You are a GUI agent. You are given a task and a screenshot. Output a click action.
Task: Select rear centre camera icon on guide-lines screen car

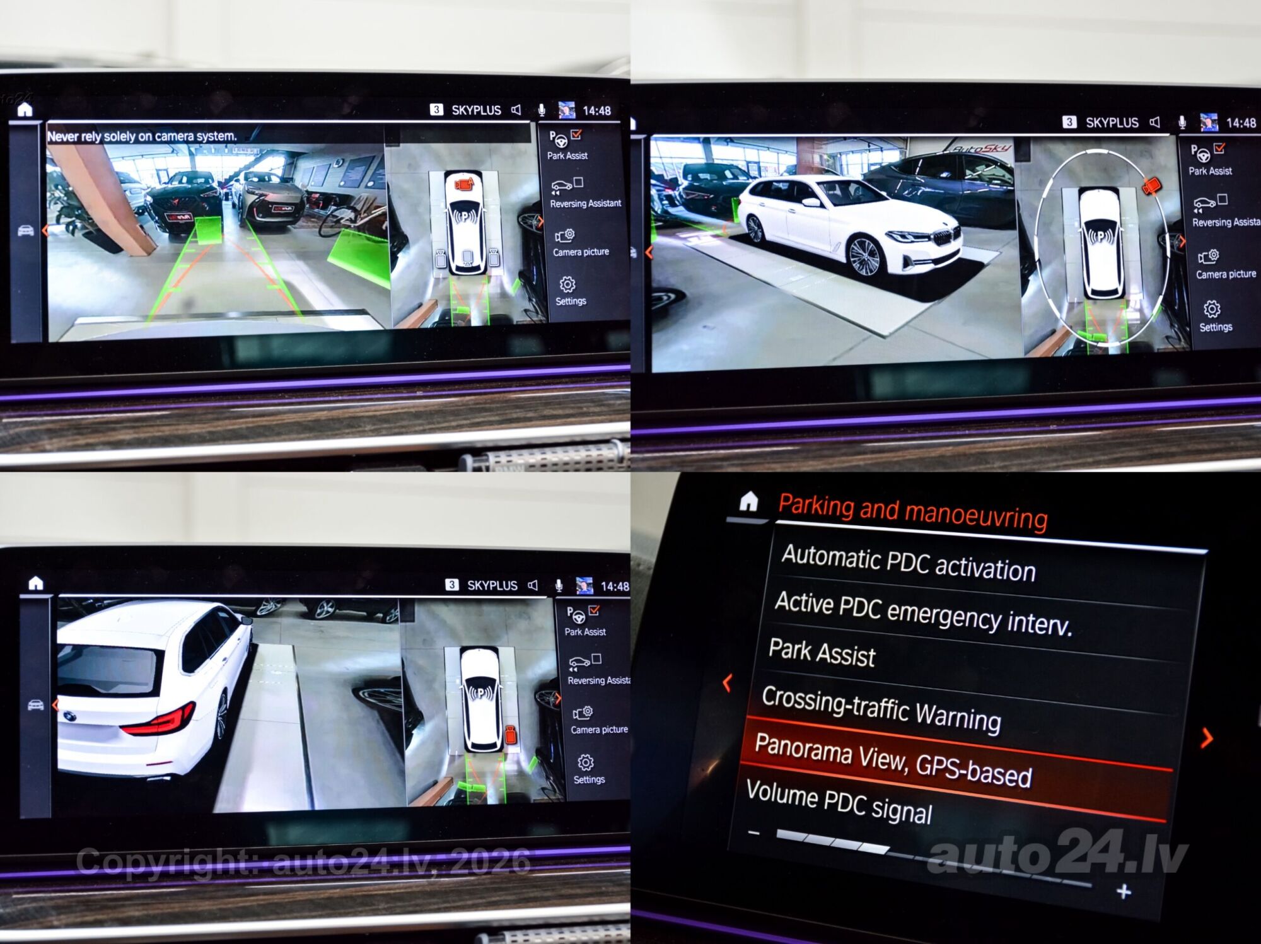[x=467, y=256]
